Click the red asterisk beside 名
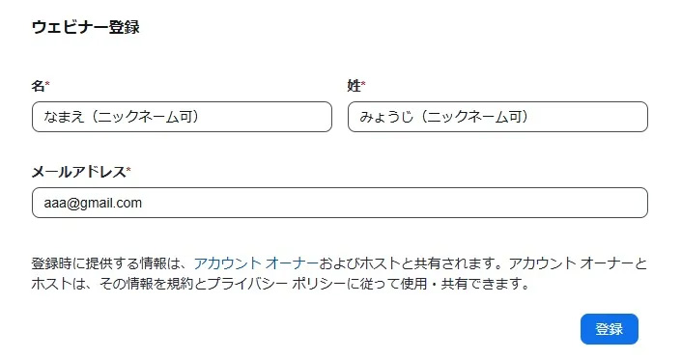The height and width of the screenshot is (359, 681). 47,82
